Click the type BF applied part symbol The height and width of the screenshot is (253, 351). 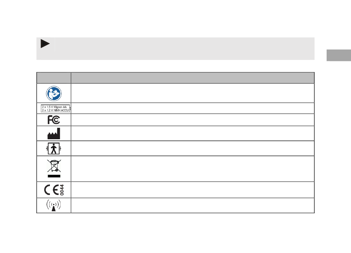coord(54,148)
